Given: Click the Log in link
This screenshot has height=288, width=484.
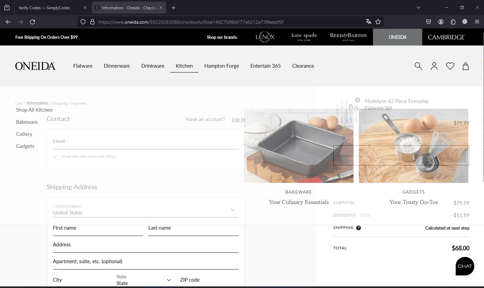Looking at the screenshot, I should (x=238, y=119).
